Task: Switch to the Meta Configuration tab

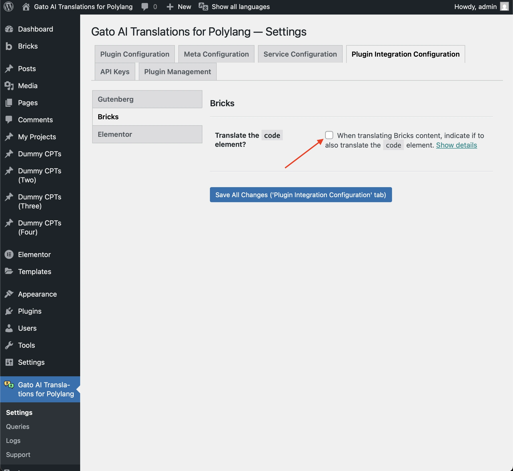Action: pos(216,54)
